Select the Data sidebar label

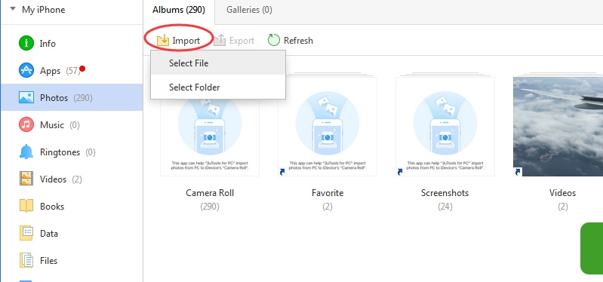49,234
